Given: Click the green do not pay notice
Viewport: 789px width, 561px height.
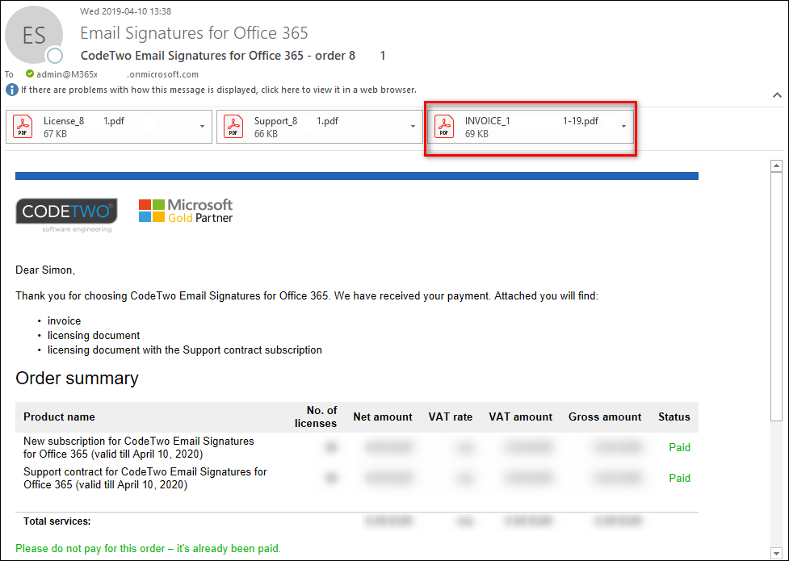Looking at the screenshot, I should pyautogui.click(x=149, y=548).
